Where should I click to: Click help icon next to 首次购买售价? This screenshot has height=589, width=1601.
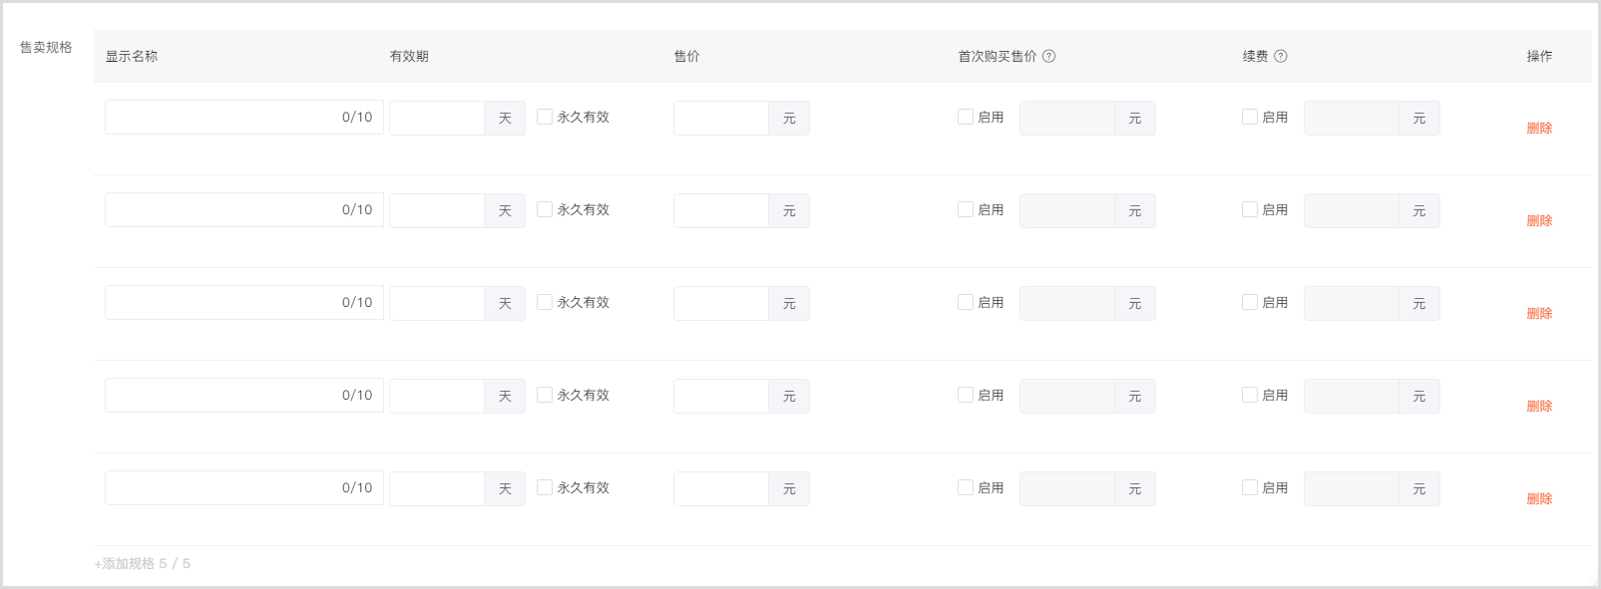1048,57
